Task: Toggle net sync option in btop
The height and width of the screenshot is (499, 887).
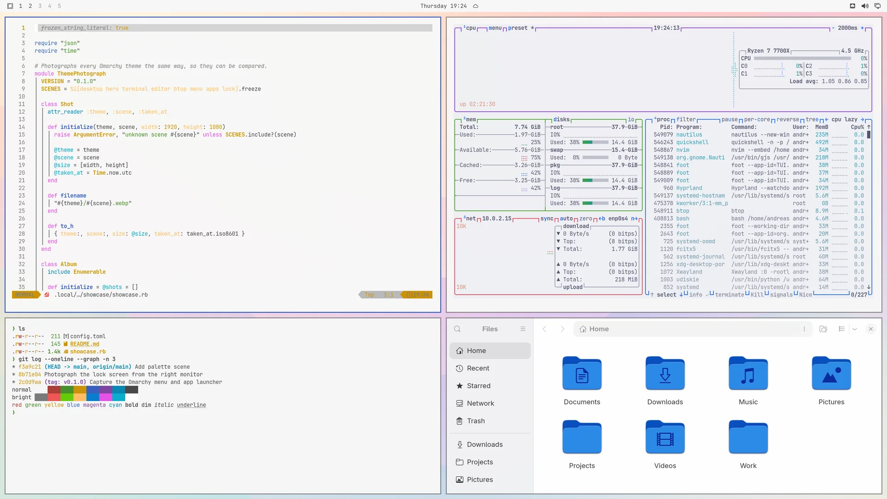Action: (x=547, y=219)
